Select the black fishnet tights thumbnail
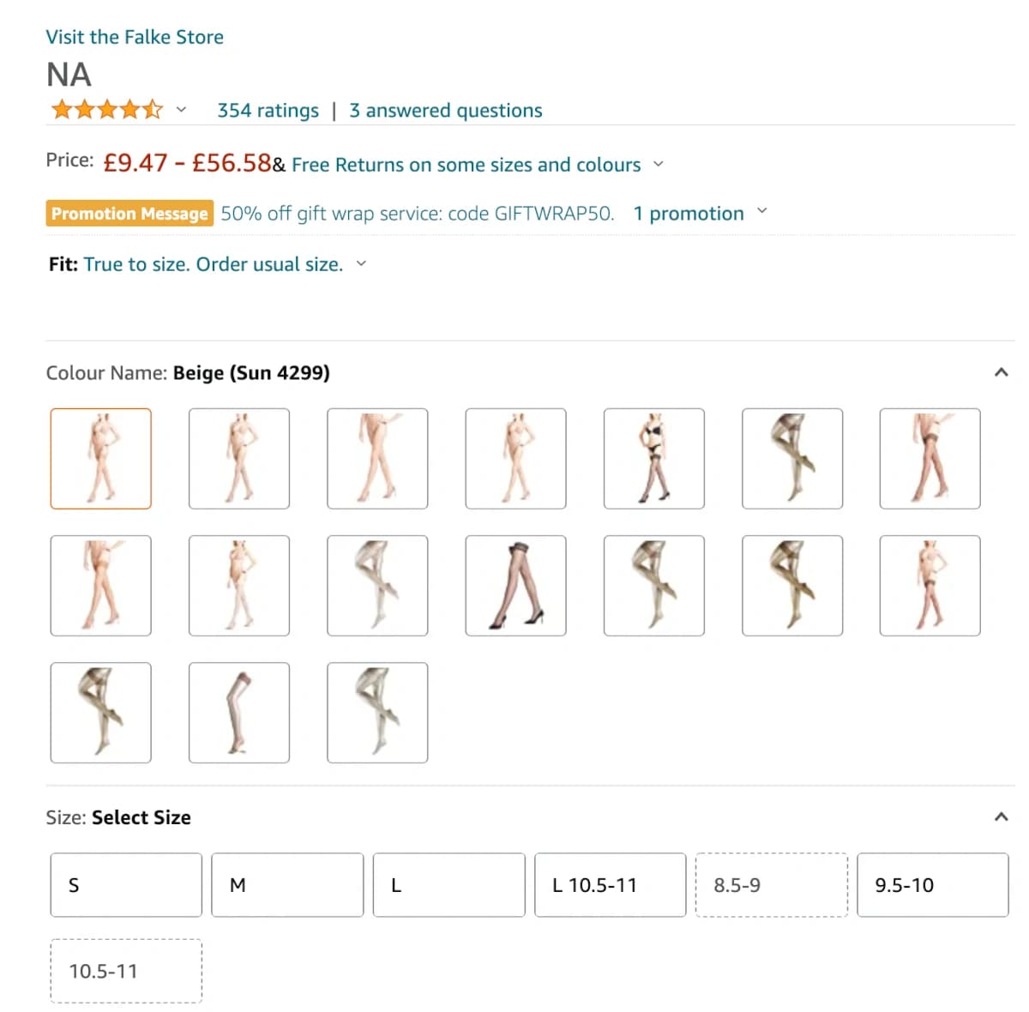 (515, 587)
